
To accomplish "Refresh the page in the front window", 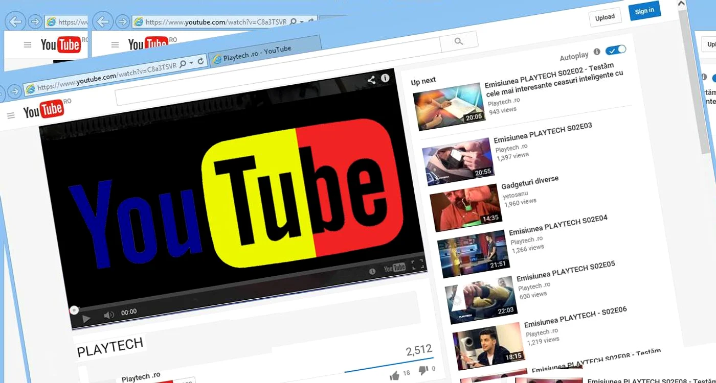I will click(200, 61).
